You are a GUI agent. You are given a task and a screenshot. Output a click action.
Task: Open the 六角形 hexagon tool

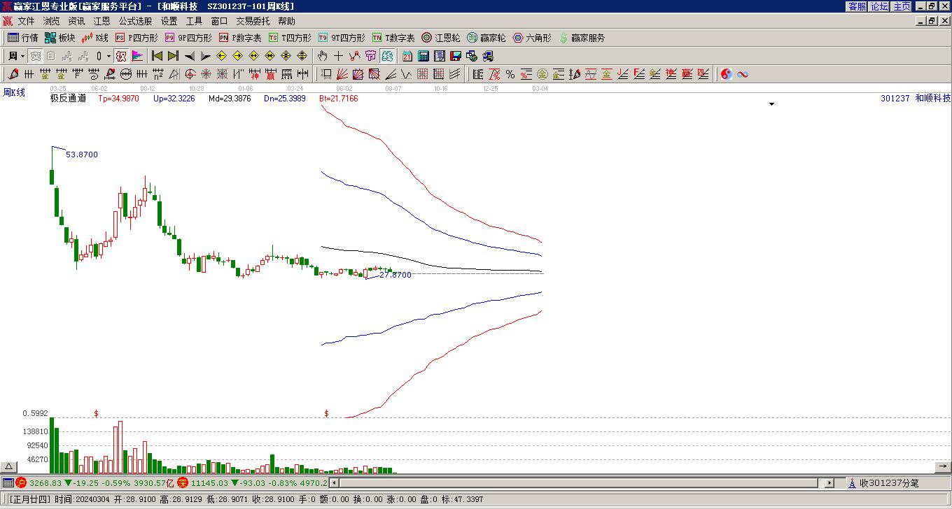pyautogui.click(x=532, y=38)
